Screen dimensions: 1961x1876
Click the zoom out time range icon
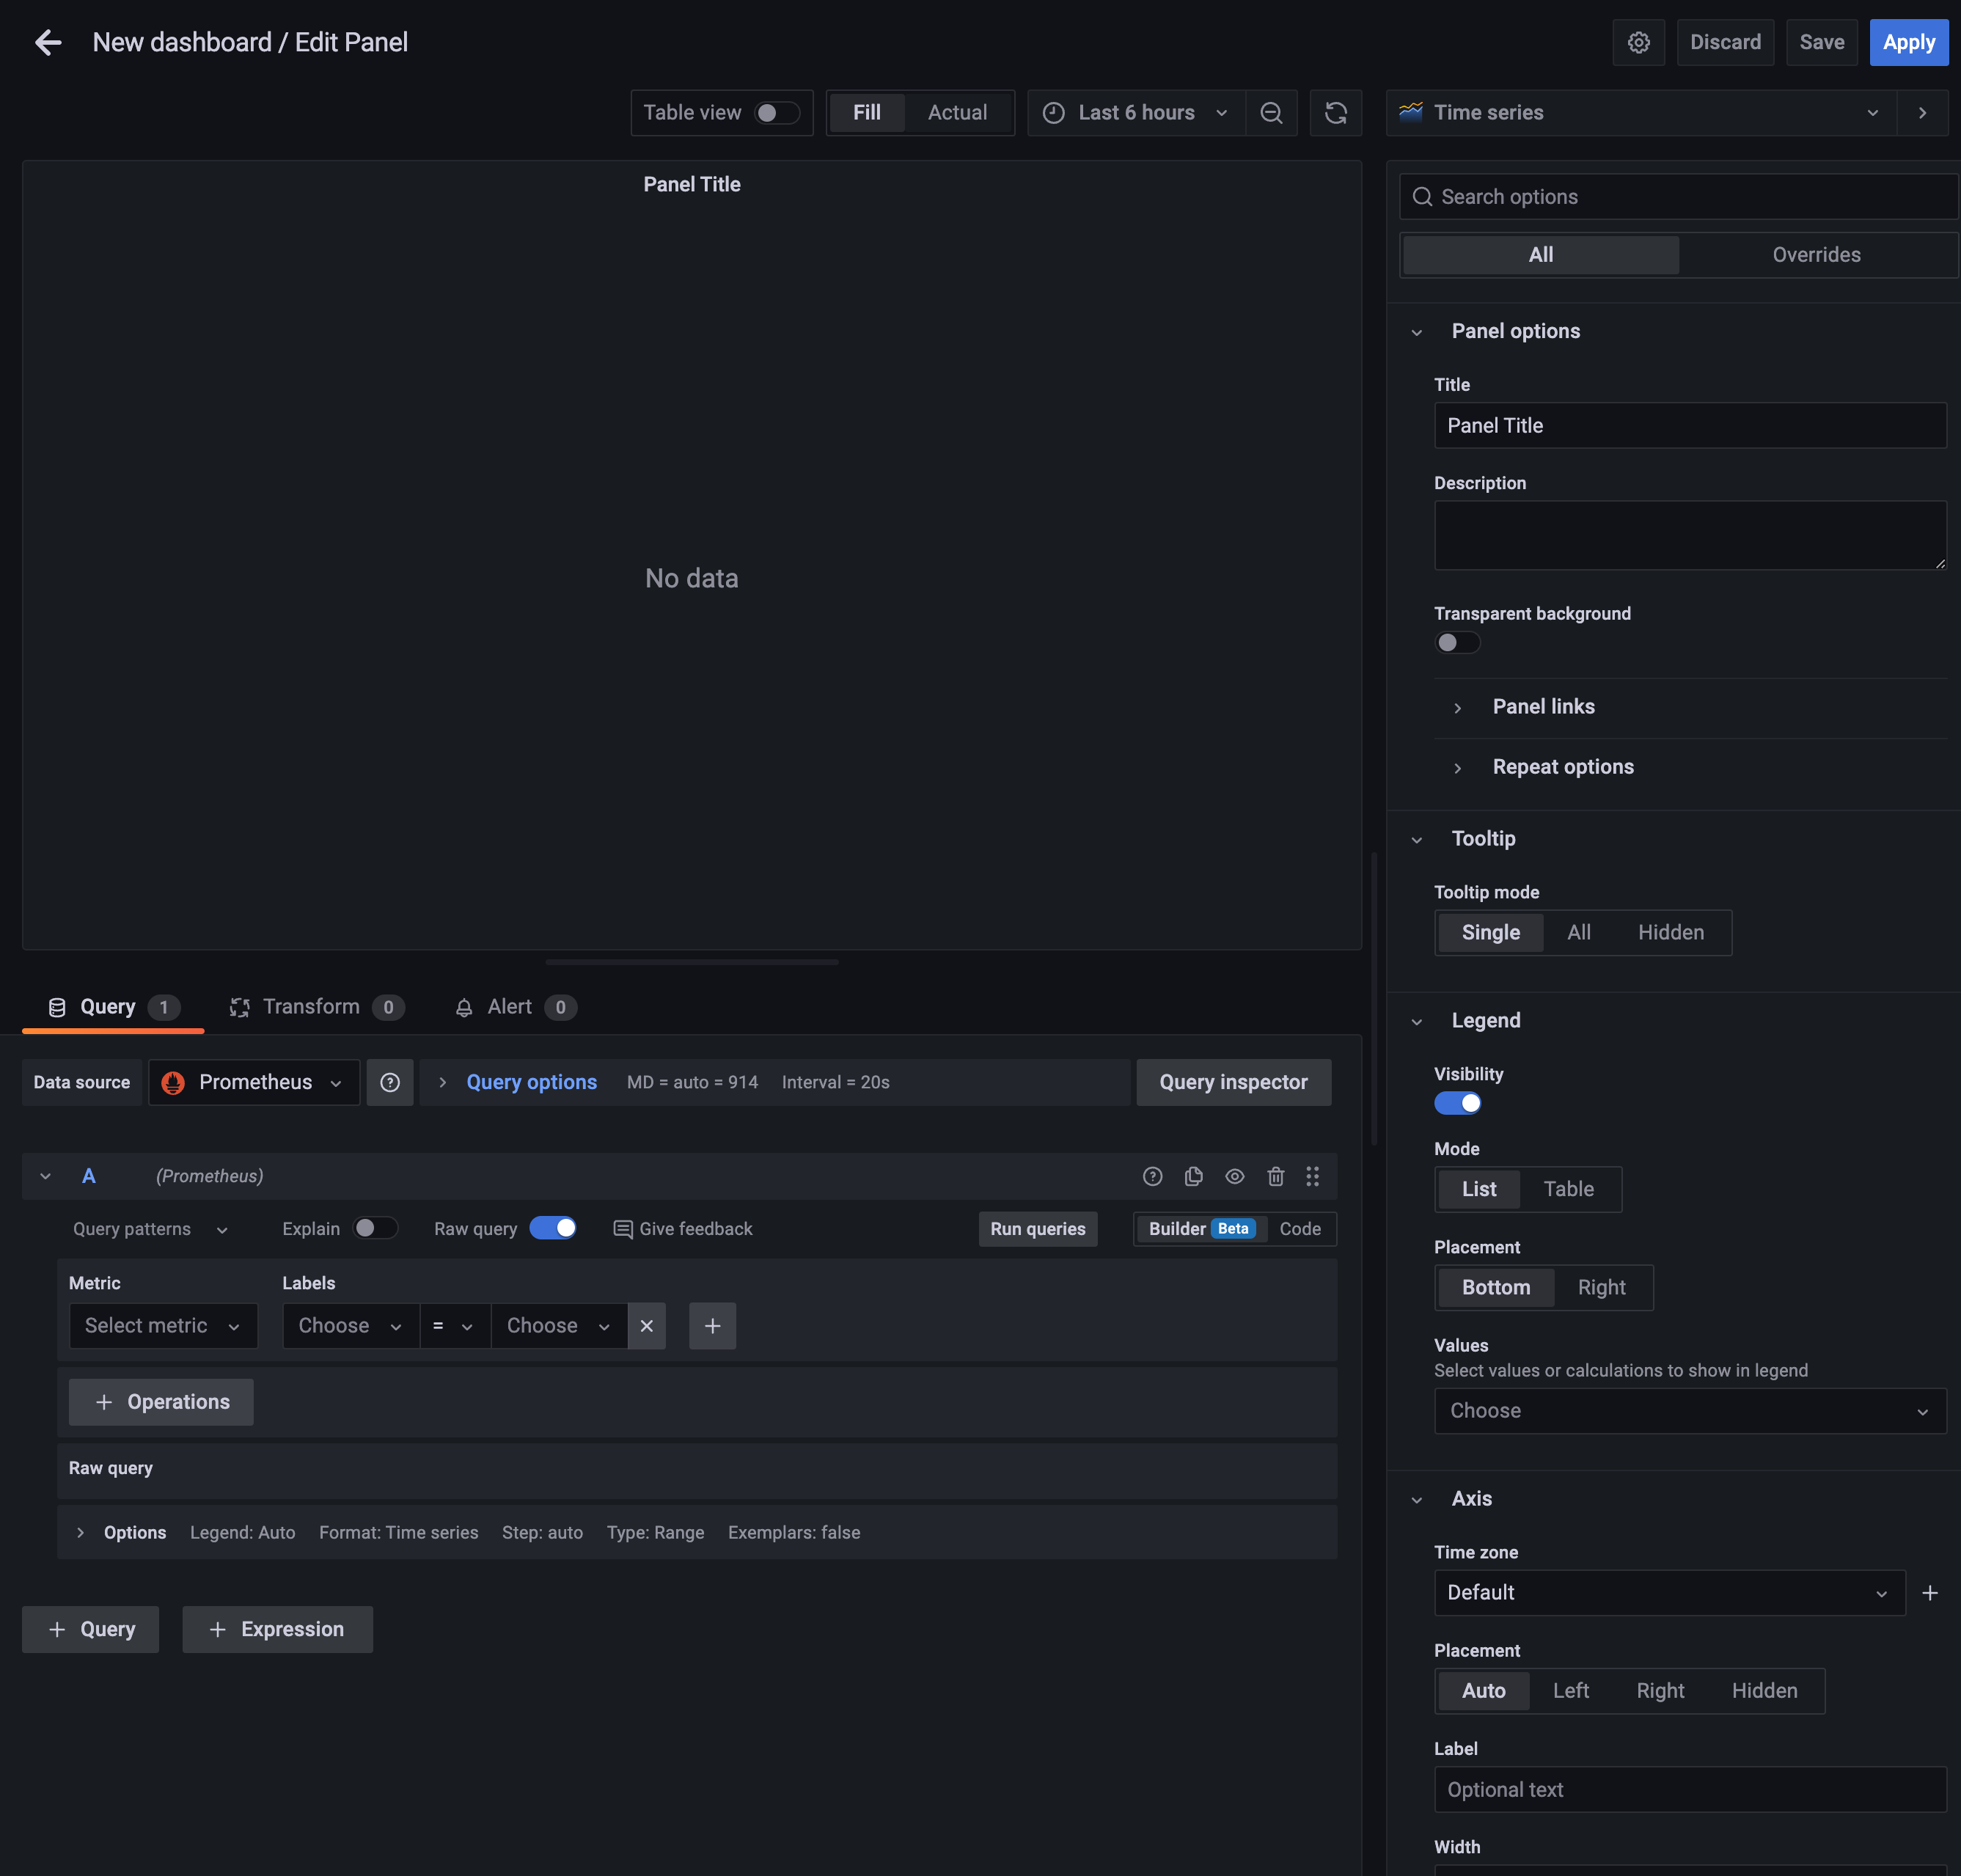[1271, 113]
